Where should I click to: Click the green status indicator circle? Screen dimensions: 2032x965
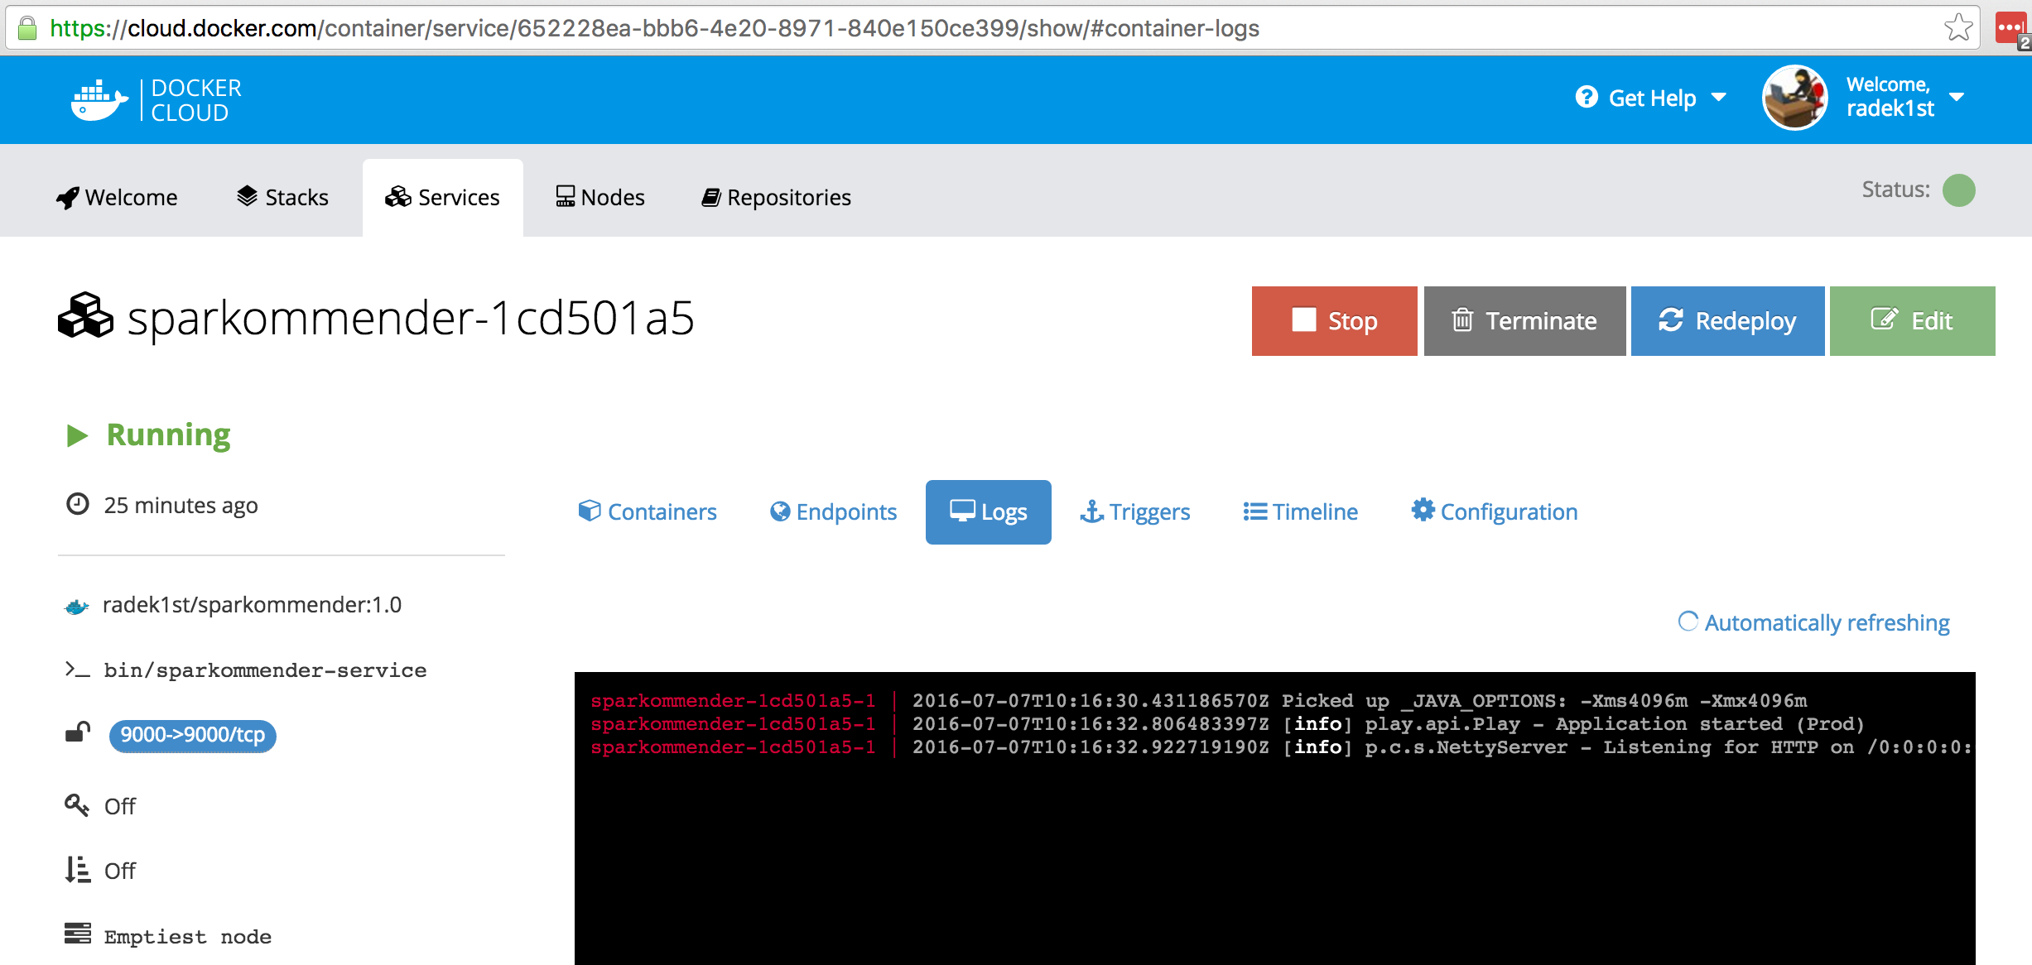(1958, 190)
